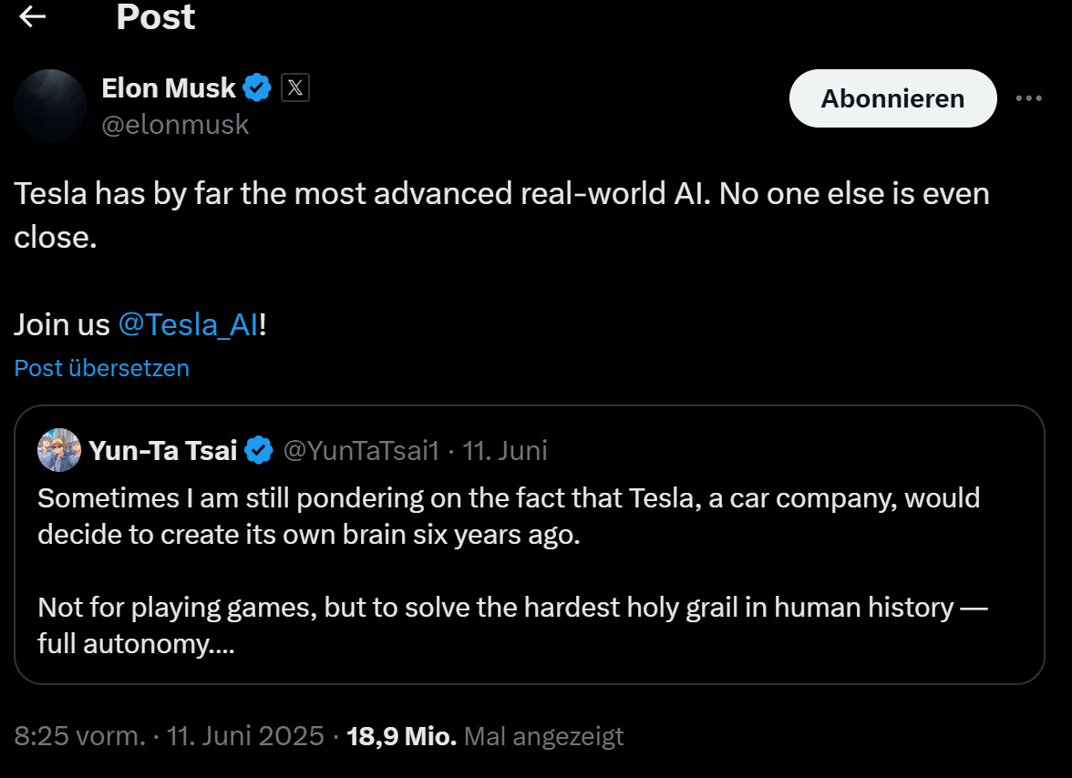Viewport: 1072px width, 778px height.
Task: Open Elon Musk's profile picture
Action: point(50,105)
